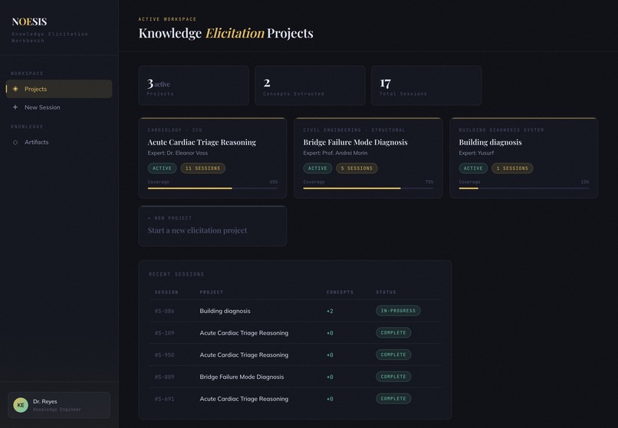Click COMPLETE badge in row #S-109

(x=393, y=333)
